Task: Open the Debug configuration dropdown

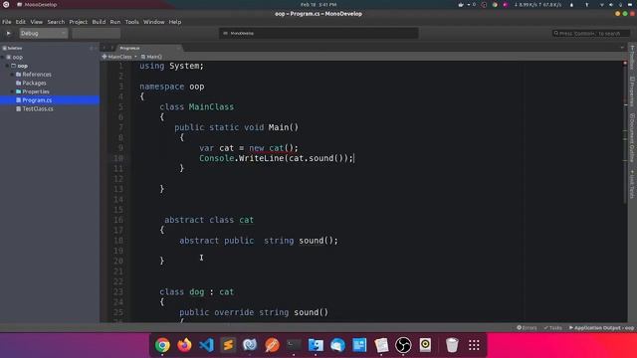Action: point(43,33)
